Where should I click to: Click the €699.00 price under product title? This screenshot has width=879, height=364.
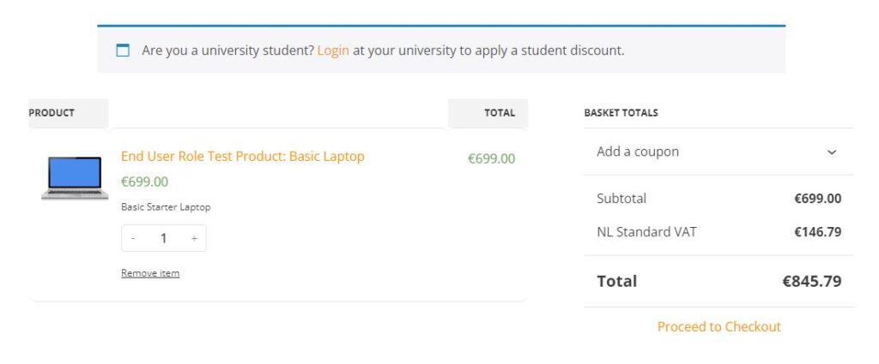[144, 182]
